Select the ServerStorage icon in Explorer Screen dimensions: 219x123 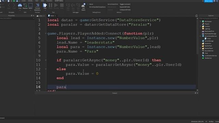click(x=203, y=41)
